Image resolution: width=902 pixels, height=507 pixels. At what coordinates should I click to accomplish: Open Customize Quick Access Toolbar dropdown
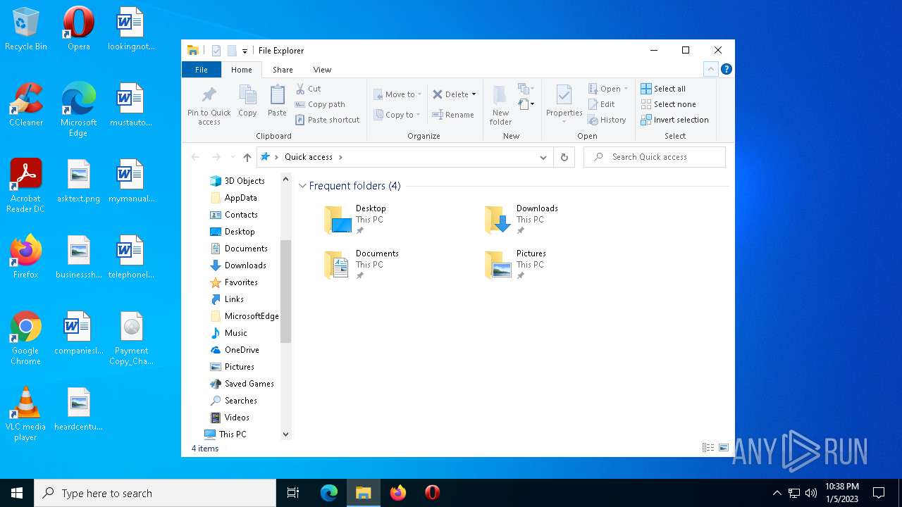[x=245, y=51]
